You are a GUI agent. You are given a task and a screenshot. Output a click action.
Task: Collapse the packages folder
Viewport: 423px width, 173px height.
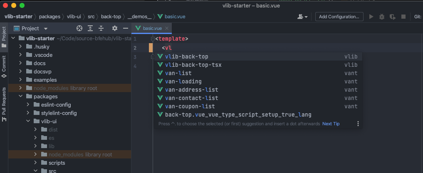20,96
